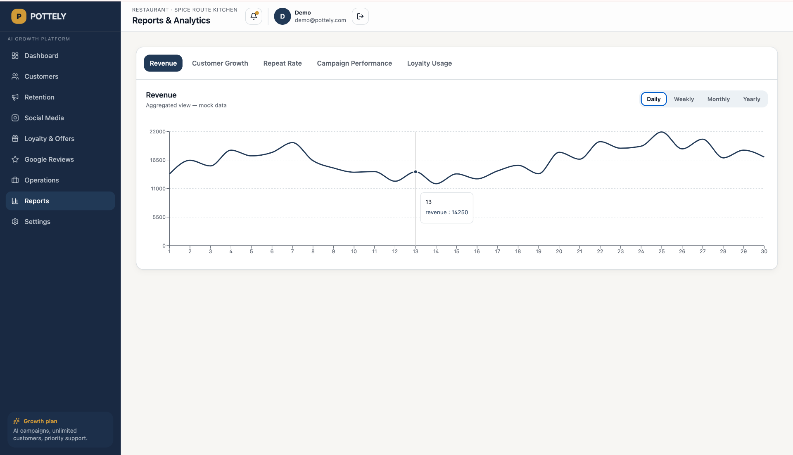Click the POTTELY brand name

(x=48, y=17)
